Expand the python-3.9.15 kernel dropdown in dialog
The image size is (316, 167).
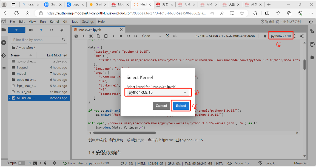pos(158,92)
